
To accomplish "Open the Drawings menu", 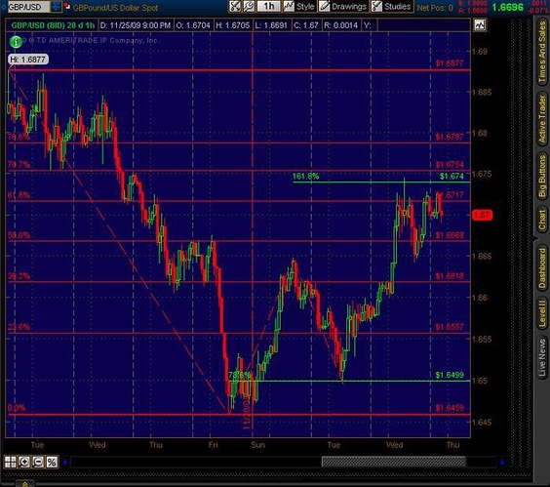I will (342, 6).
